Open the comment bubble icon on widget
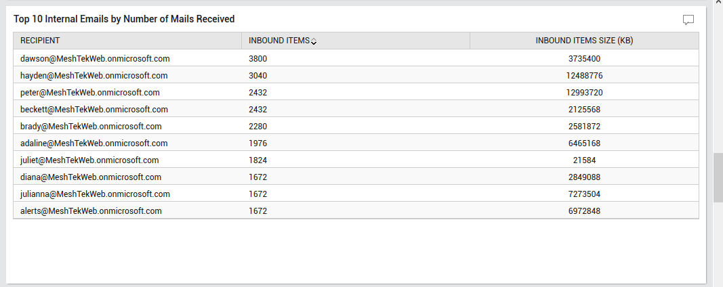Image resolution: width=723 pixels, height=287 pixels. [688, 20]
